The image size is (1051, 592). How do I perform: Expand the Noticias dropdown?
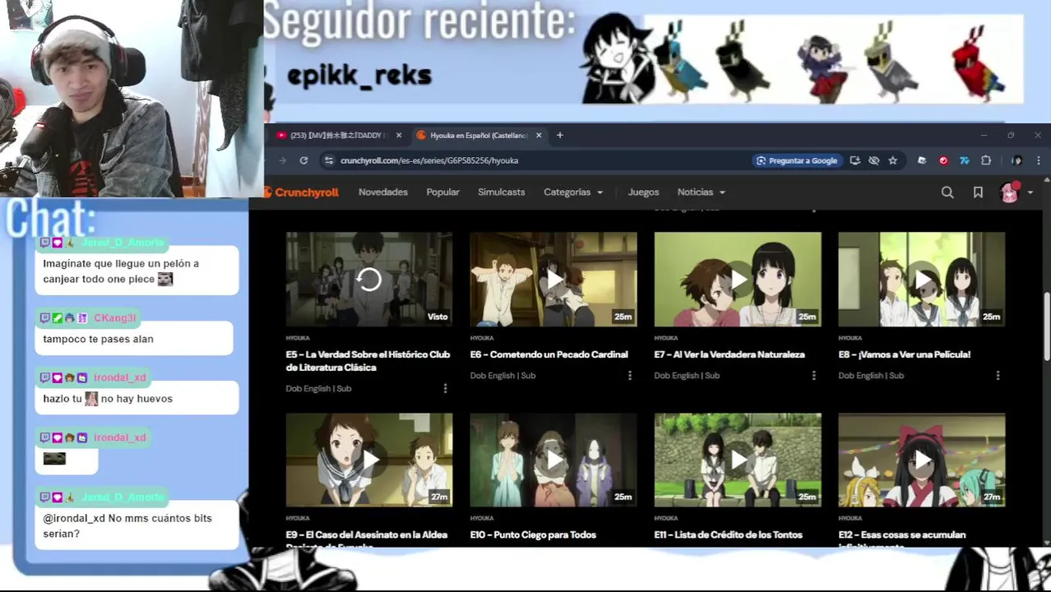701,192
